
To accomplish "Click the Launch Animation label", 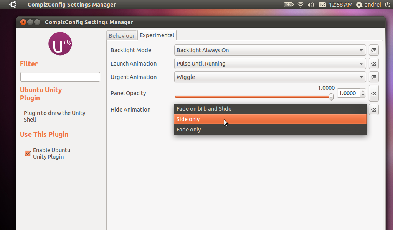I will tap(134, 64).
